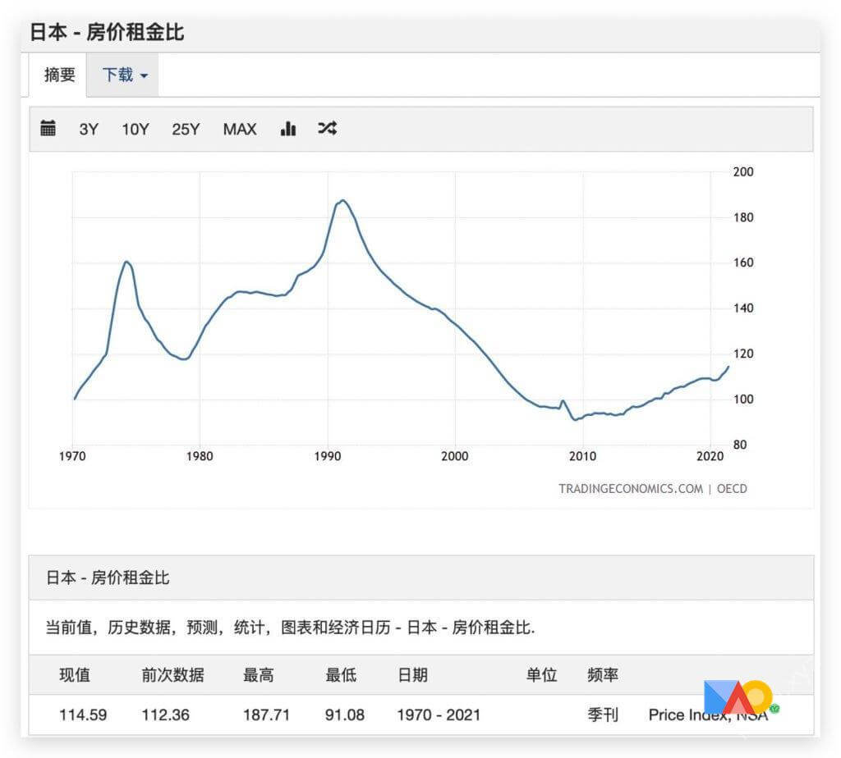This screenshot has width=841, height=758.
Task: Open the TRADINGECONOMICS.COM source link
Action: point(630,488)
